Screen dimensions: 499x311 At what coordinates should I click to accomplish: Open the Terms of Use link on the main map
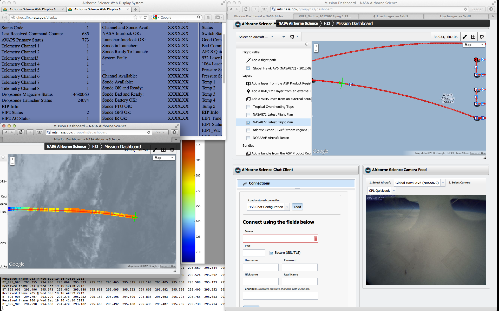pyautogui.click(x=477, y=153)
